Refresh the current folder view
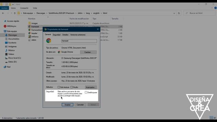 coord(179,13)
